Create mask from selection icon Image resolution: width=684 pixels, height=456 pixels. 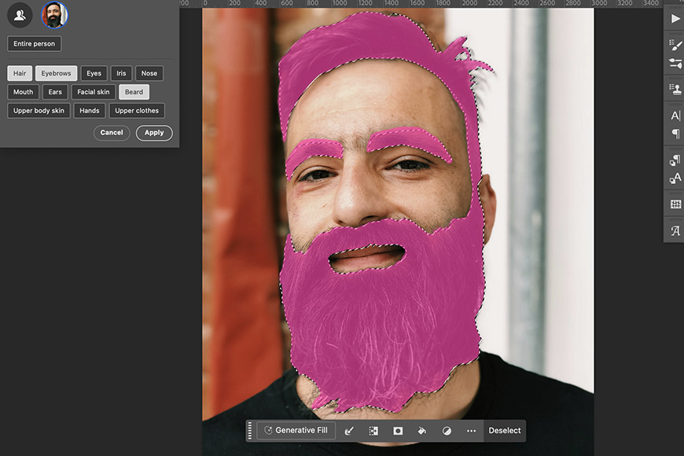398,431
